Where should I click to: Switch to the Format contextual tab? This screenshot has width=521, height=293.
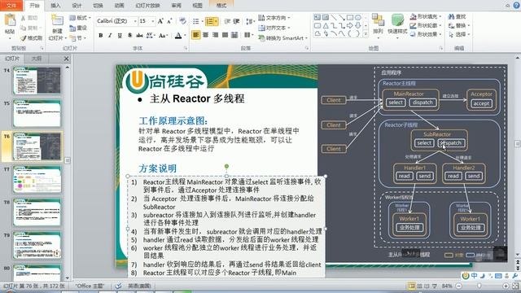(x=221, y=6)
